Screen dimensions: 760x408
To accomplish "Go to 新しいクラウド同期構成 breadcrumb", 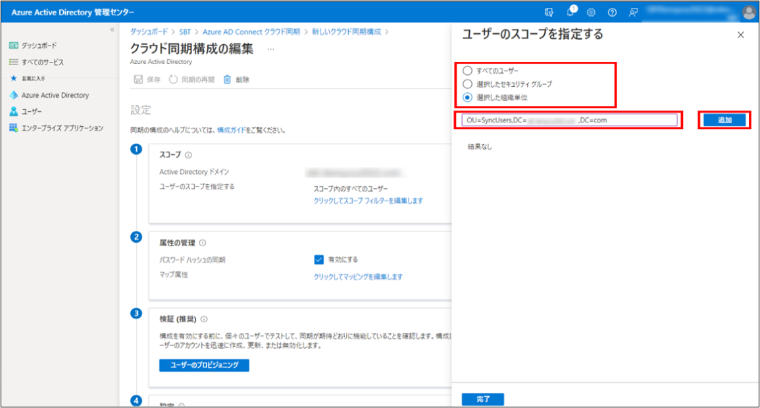I will (346, 32).
